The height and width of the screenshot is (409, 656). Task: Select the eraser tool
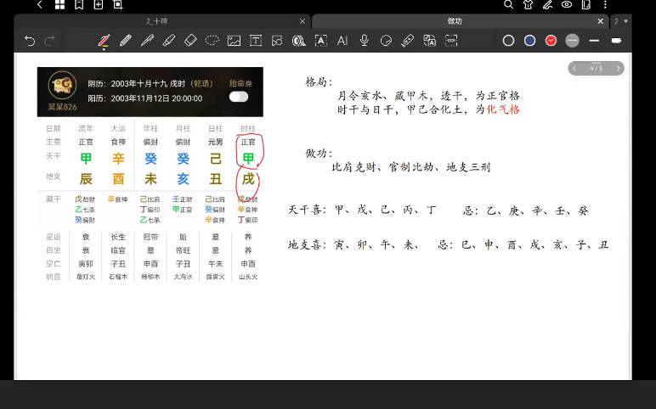click(x=189, y=40)
